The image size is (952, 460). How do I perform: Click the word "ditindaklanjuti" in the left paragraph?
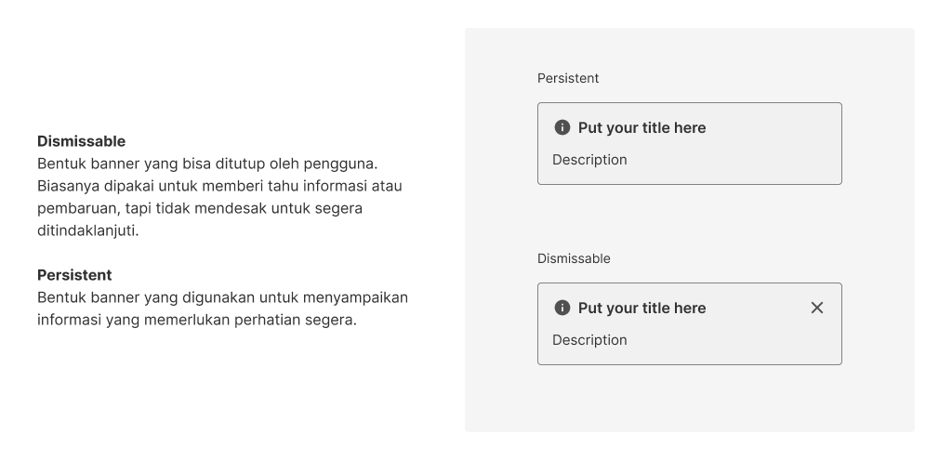click(87, 230)
